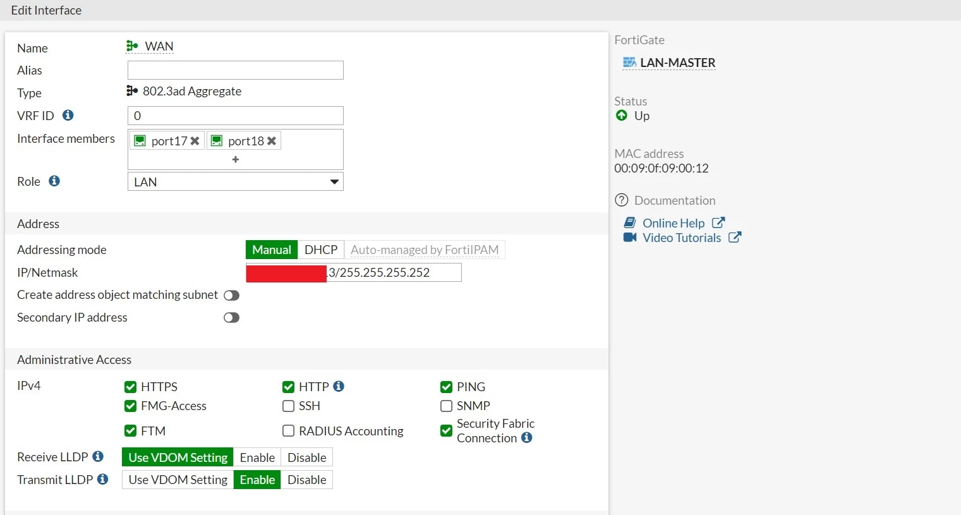Click the port17 interface icon

140,141
